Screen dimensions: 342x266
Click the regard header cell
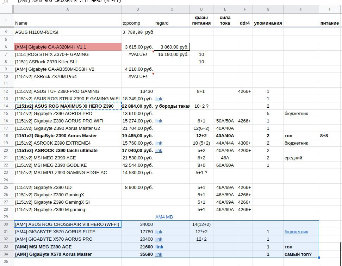pyautogui.click(x=172, y=20)
